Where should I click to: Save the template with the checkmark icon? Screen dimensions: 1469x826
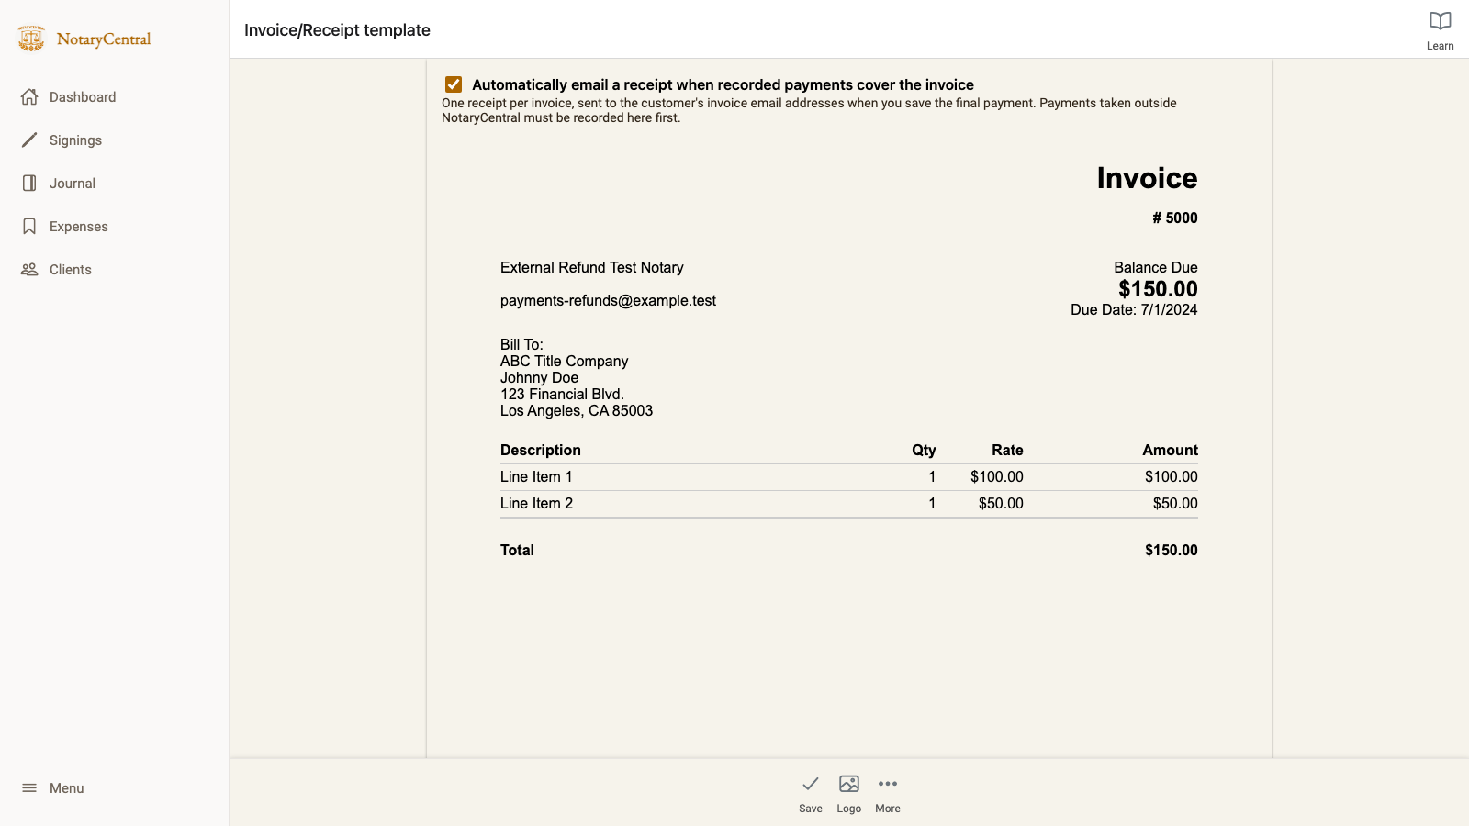pos(811,784)
